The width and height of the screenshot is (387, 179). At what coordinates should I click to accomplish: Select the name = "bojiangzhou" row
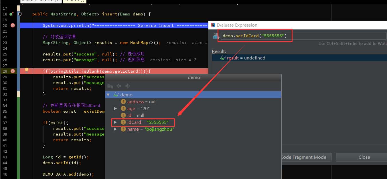pyautogui.click(x=193, y=129)
